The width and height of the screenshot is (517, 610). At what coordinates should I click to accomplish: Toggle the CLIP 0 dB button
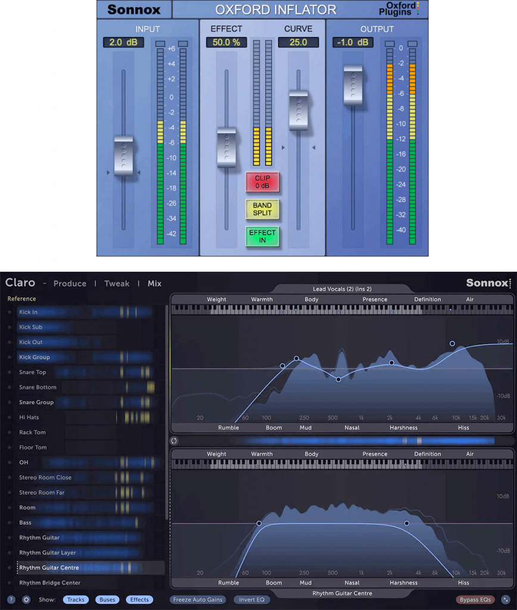(262, 182)
